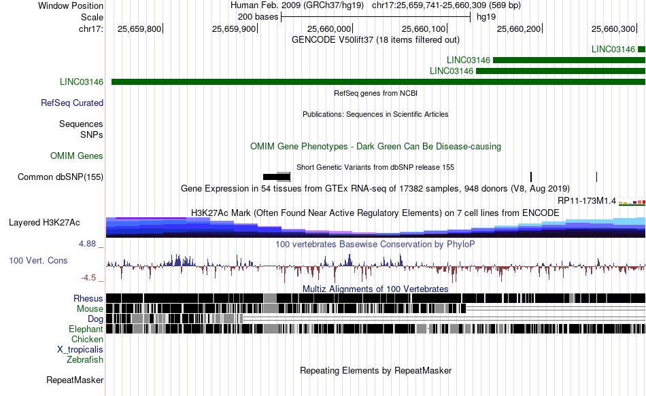
Task: Click the left-margin LINC03146 track label
Action: pos(82,82)
